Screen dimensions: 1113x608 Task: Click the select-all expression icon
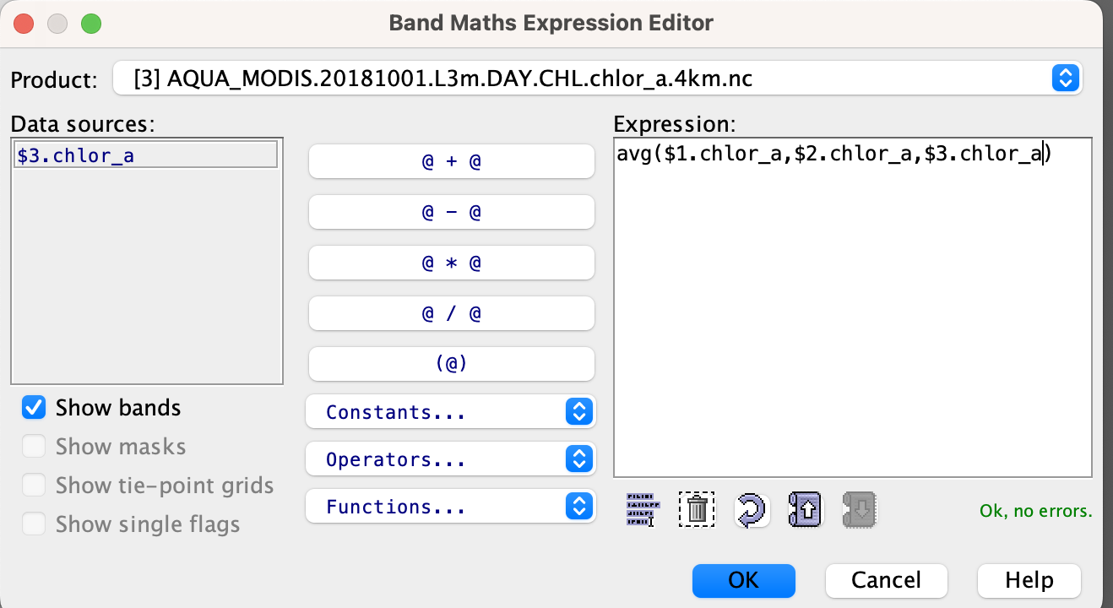click(643, 509)
